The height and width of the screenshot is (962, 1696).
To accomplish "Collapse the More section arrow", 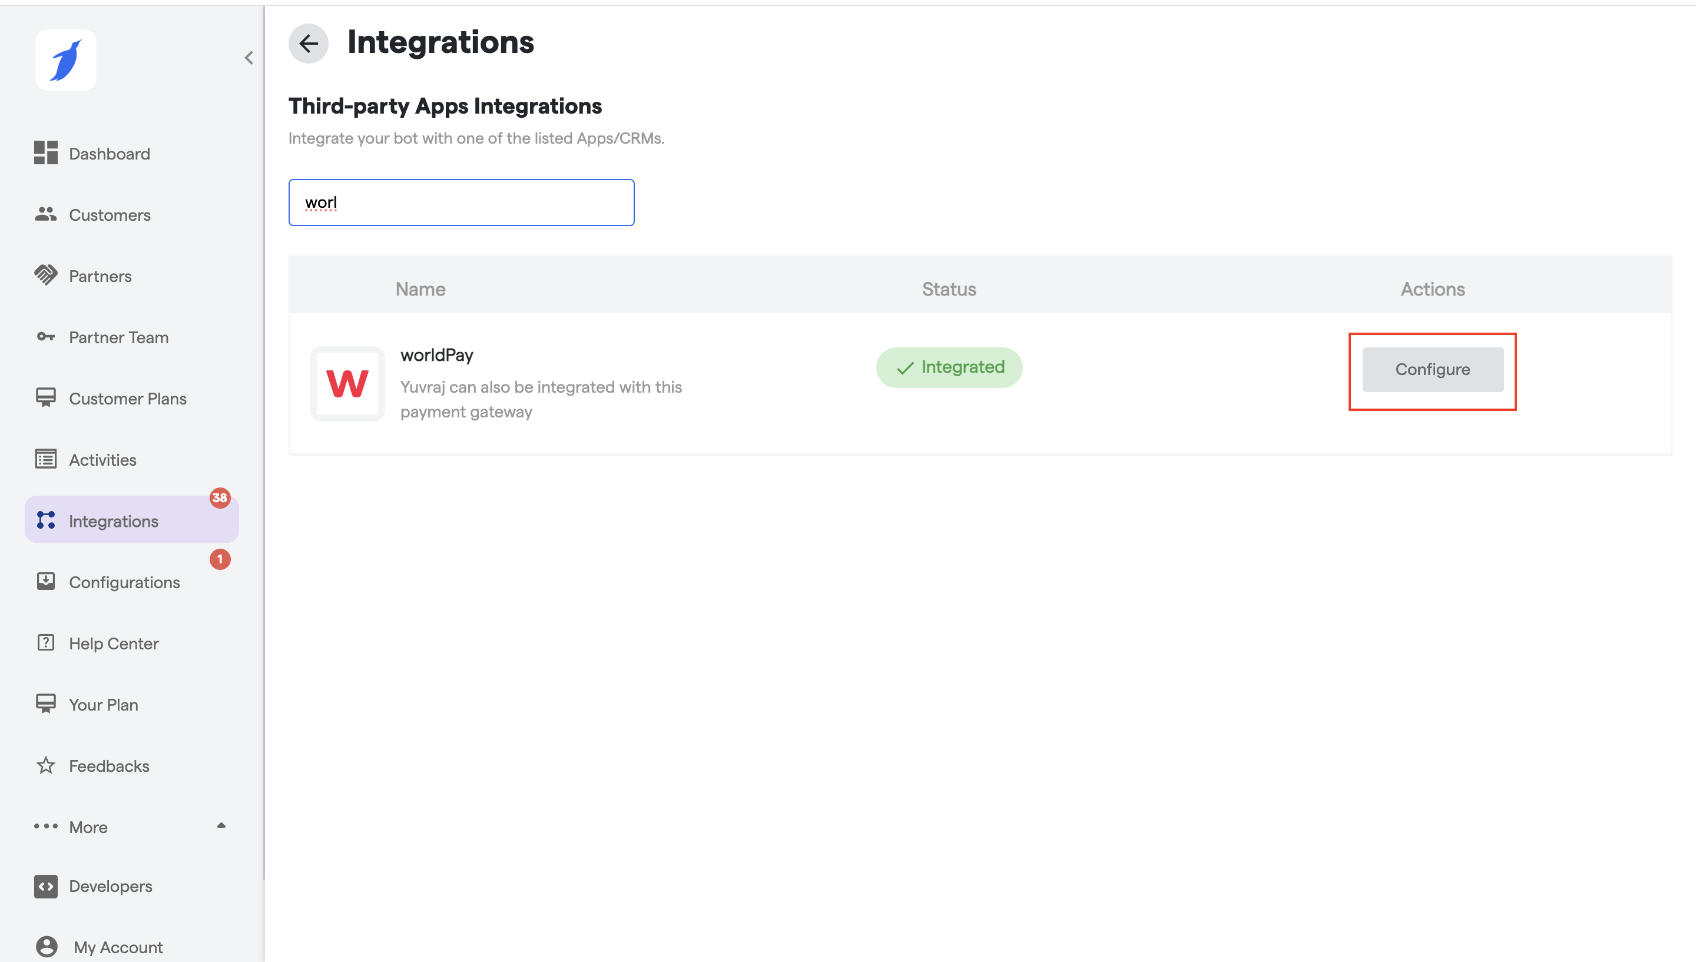I will 221,826.
